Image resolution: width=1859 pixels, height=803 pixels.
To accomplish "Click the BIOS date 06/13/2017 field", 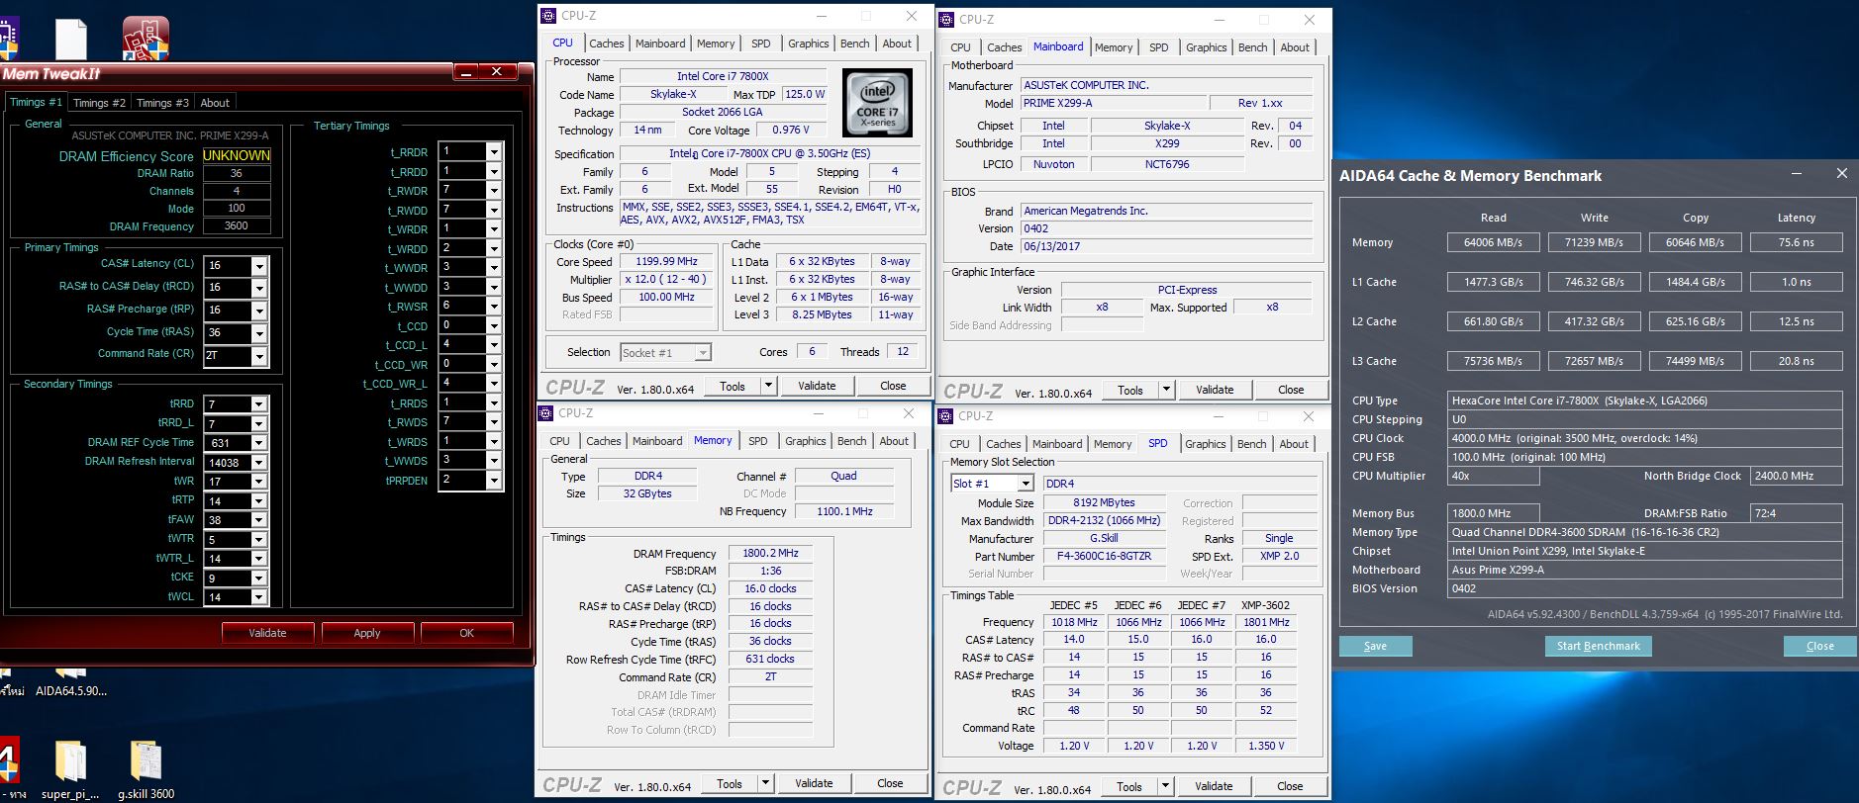I will click(1167, 246).
